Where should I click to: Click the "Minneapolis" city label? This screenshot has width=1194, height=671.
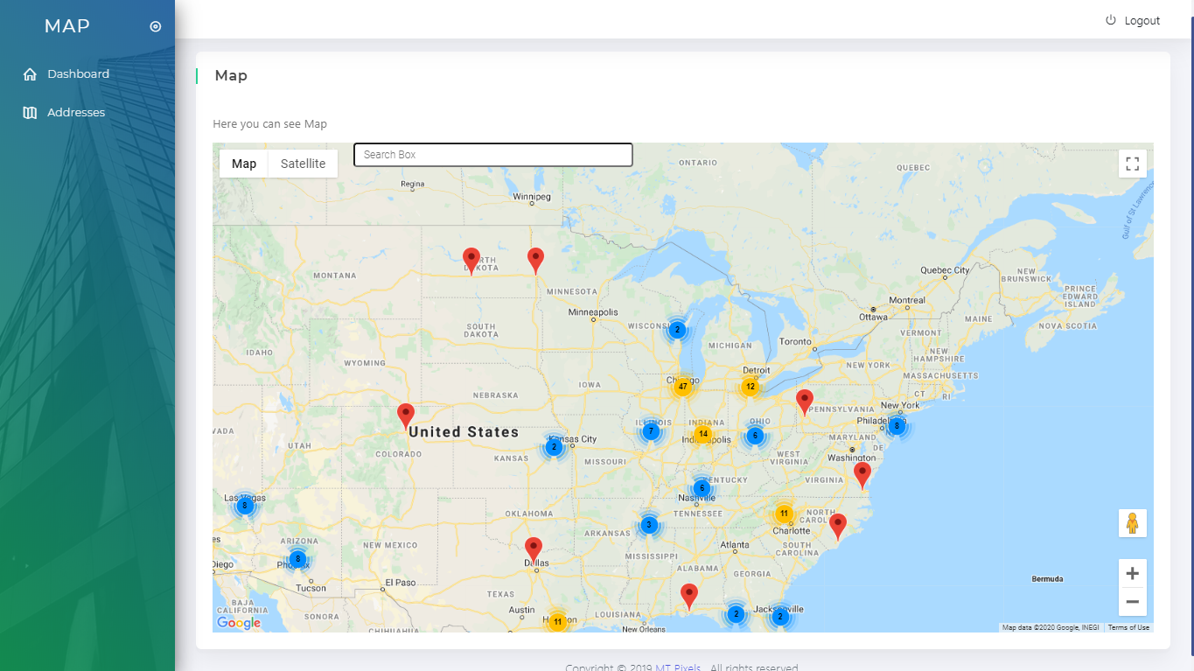(x=593, y=312)
